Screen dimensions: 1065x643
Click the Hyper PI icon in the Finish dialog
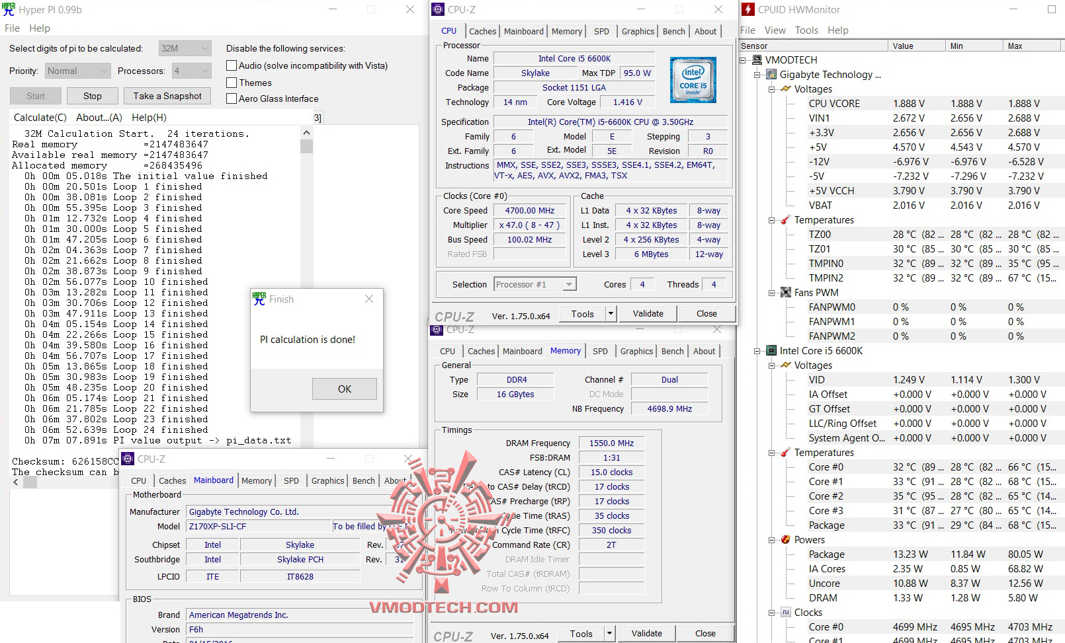(x=259, y=299)
